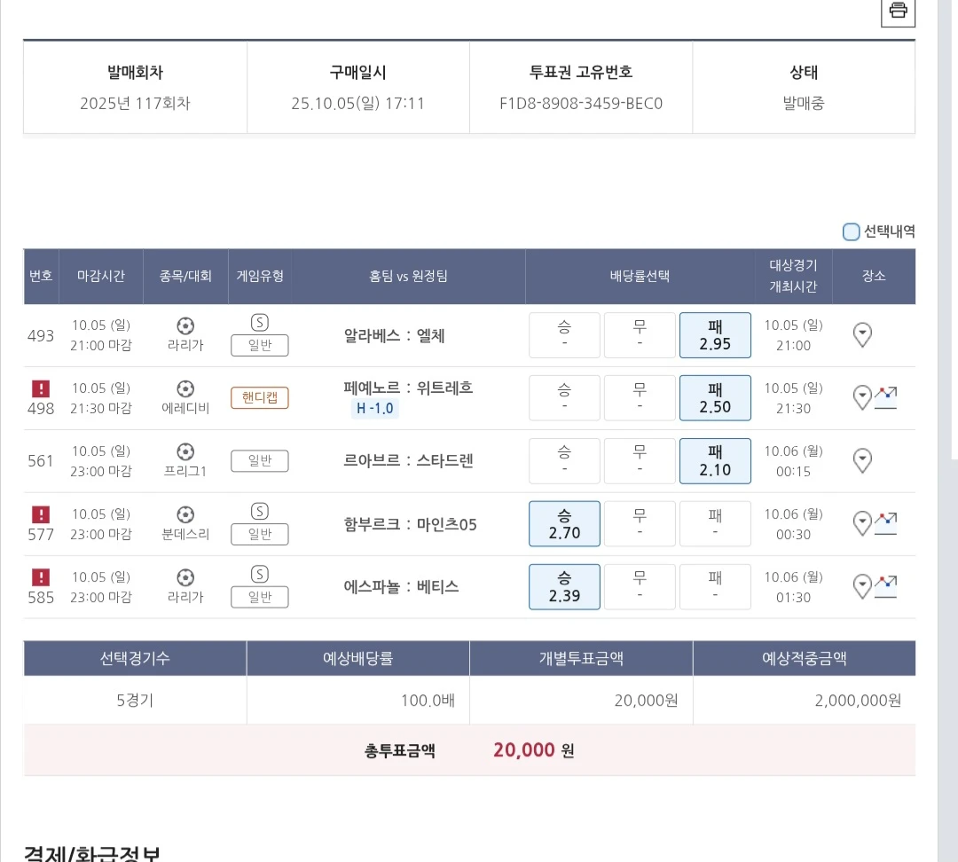This screenshot has height=862, width=958.
Task: Open venue pin for 알라베스 : 엘체 match
Action: point(862,335)
